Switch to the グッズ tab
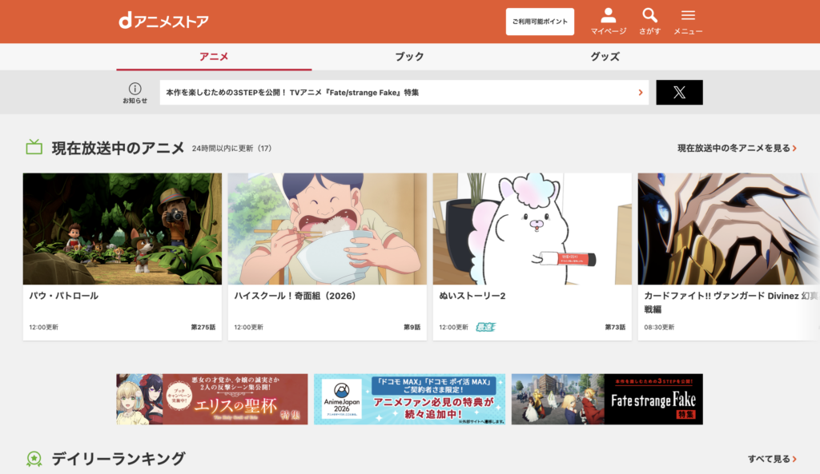This screenshot has height=474, width=820. coord(605,57)
